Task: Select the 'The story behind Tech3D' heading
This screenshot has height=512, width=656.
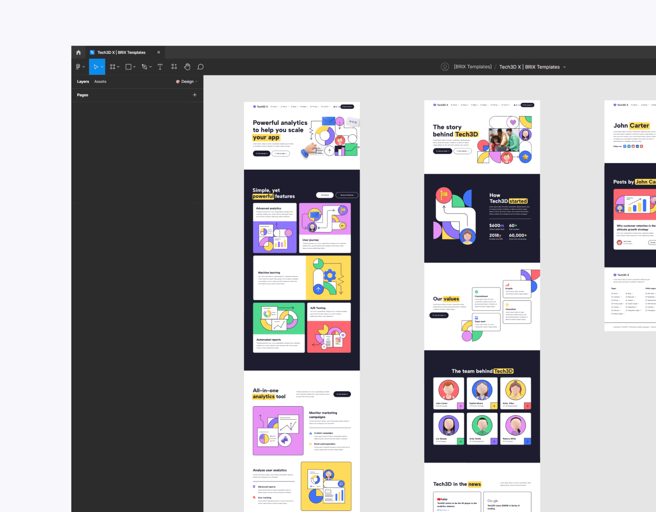Action: (x=455, y=131)
